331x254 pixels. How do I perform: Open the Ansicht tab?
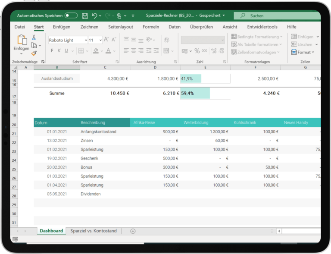pyautogui.click(x=230, y=27)
